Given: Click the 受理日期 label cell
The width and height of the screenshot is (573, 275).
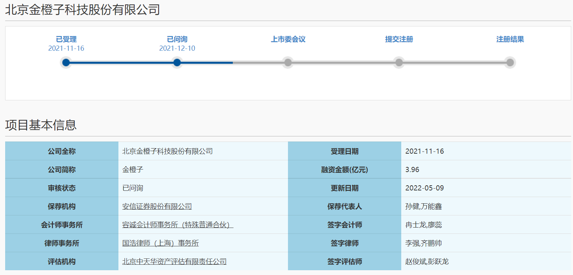Looking at the screenshot, I should (345, 151).
